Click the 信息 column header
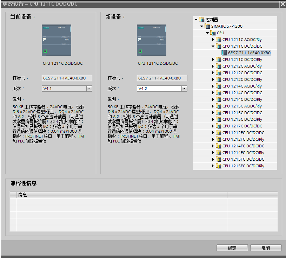The height and width of the screenshot is (258, 286). coord(122,195)
